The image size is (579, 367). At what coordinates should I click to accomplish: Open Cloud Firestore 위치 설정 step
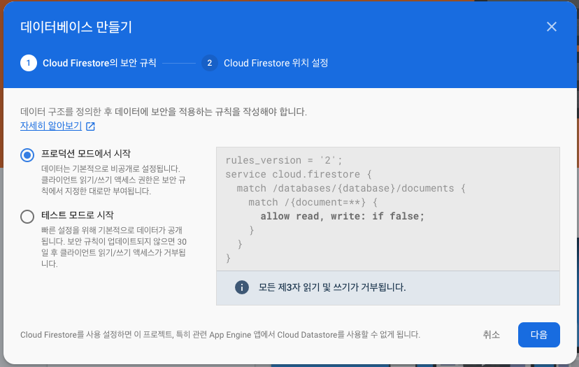tap(276, 63)
